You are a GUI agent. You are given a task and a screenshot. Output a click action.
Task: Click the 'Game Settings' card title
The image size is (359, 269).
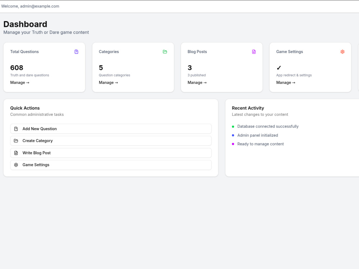point(290,52)
